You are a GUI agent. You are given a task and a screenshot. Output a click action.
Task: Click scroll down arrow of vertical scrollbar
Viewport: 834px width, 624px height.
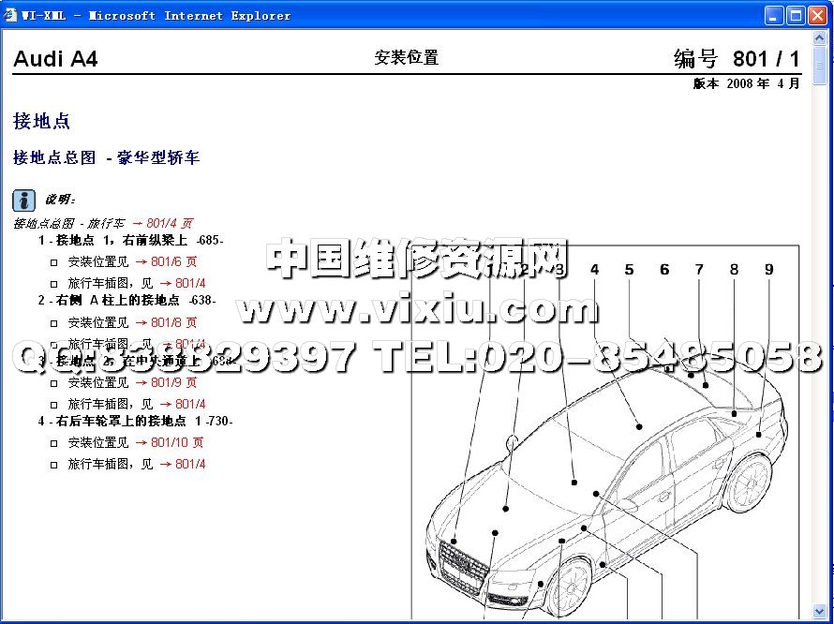[819, 611]
